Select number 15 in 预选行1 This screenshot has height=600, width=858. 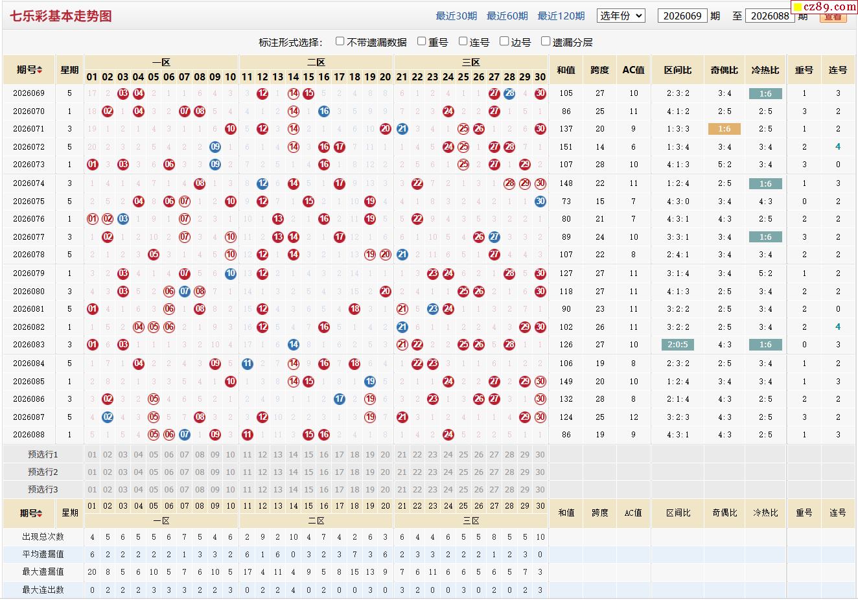click(x=308, y=455)
